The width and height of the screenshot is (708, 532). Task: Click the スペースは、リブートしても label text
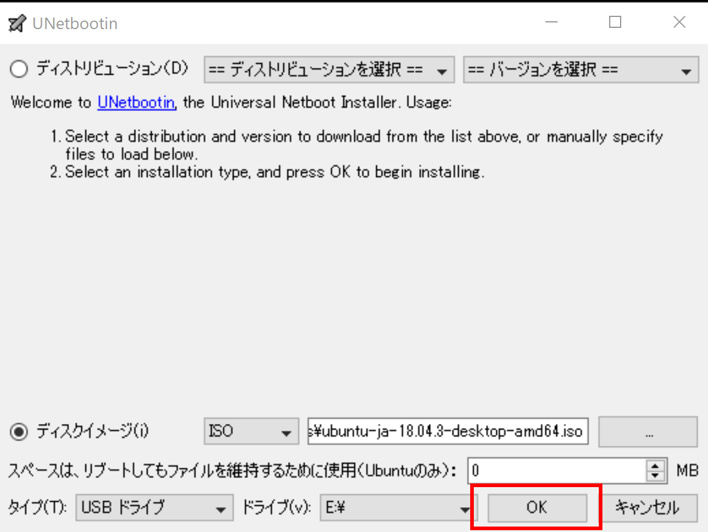232,471
